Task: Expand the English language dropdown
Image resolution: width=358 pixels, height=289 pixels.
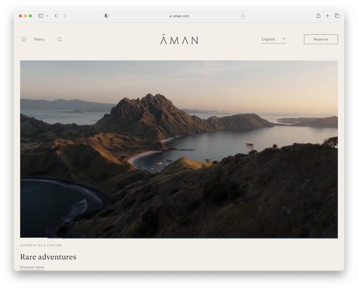Action: click(273, 39)
